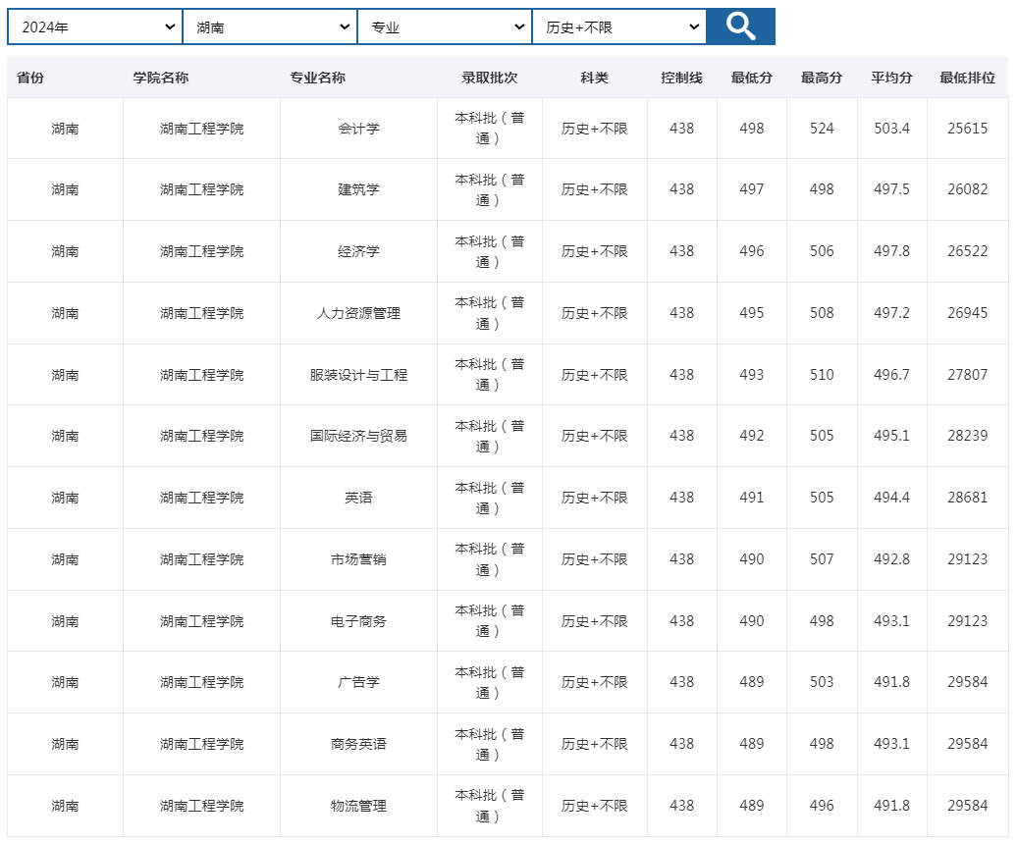Viewport: 1018px width, 844px height.
Task: Click the 学院名称 column header
Action: (x=161, y=78)
